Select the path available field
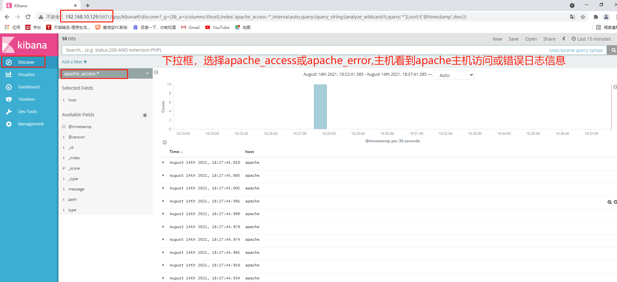617x282 pixels. point(72,199)
